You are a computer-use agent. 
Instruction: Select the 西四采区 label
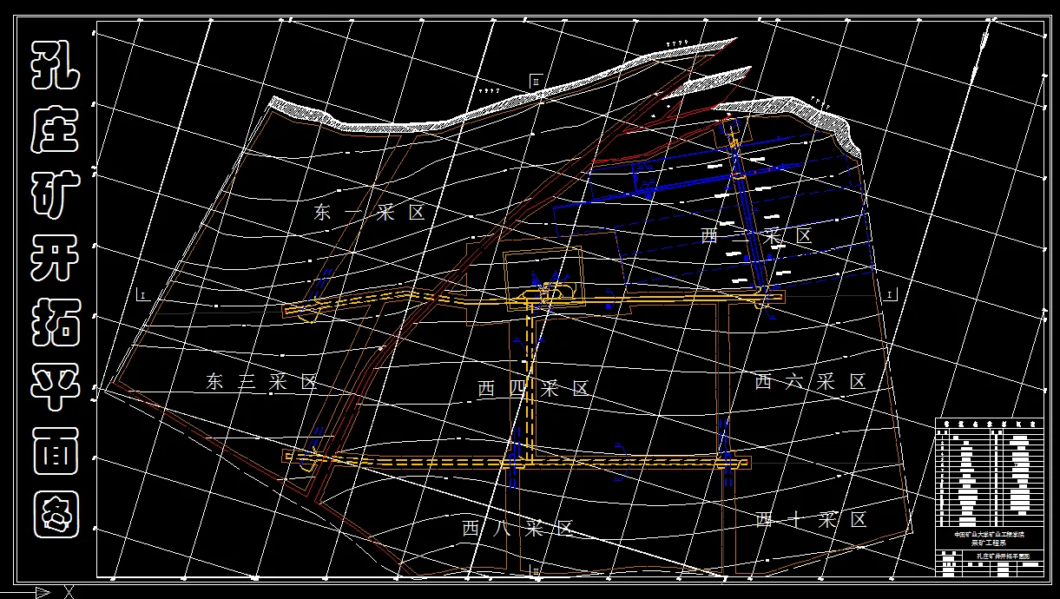tap(534, 388)
